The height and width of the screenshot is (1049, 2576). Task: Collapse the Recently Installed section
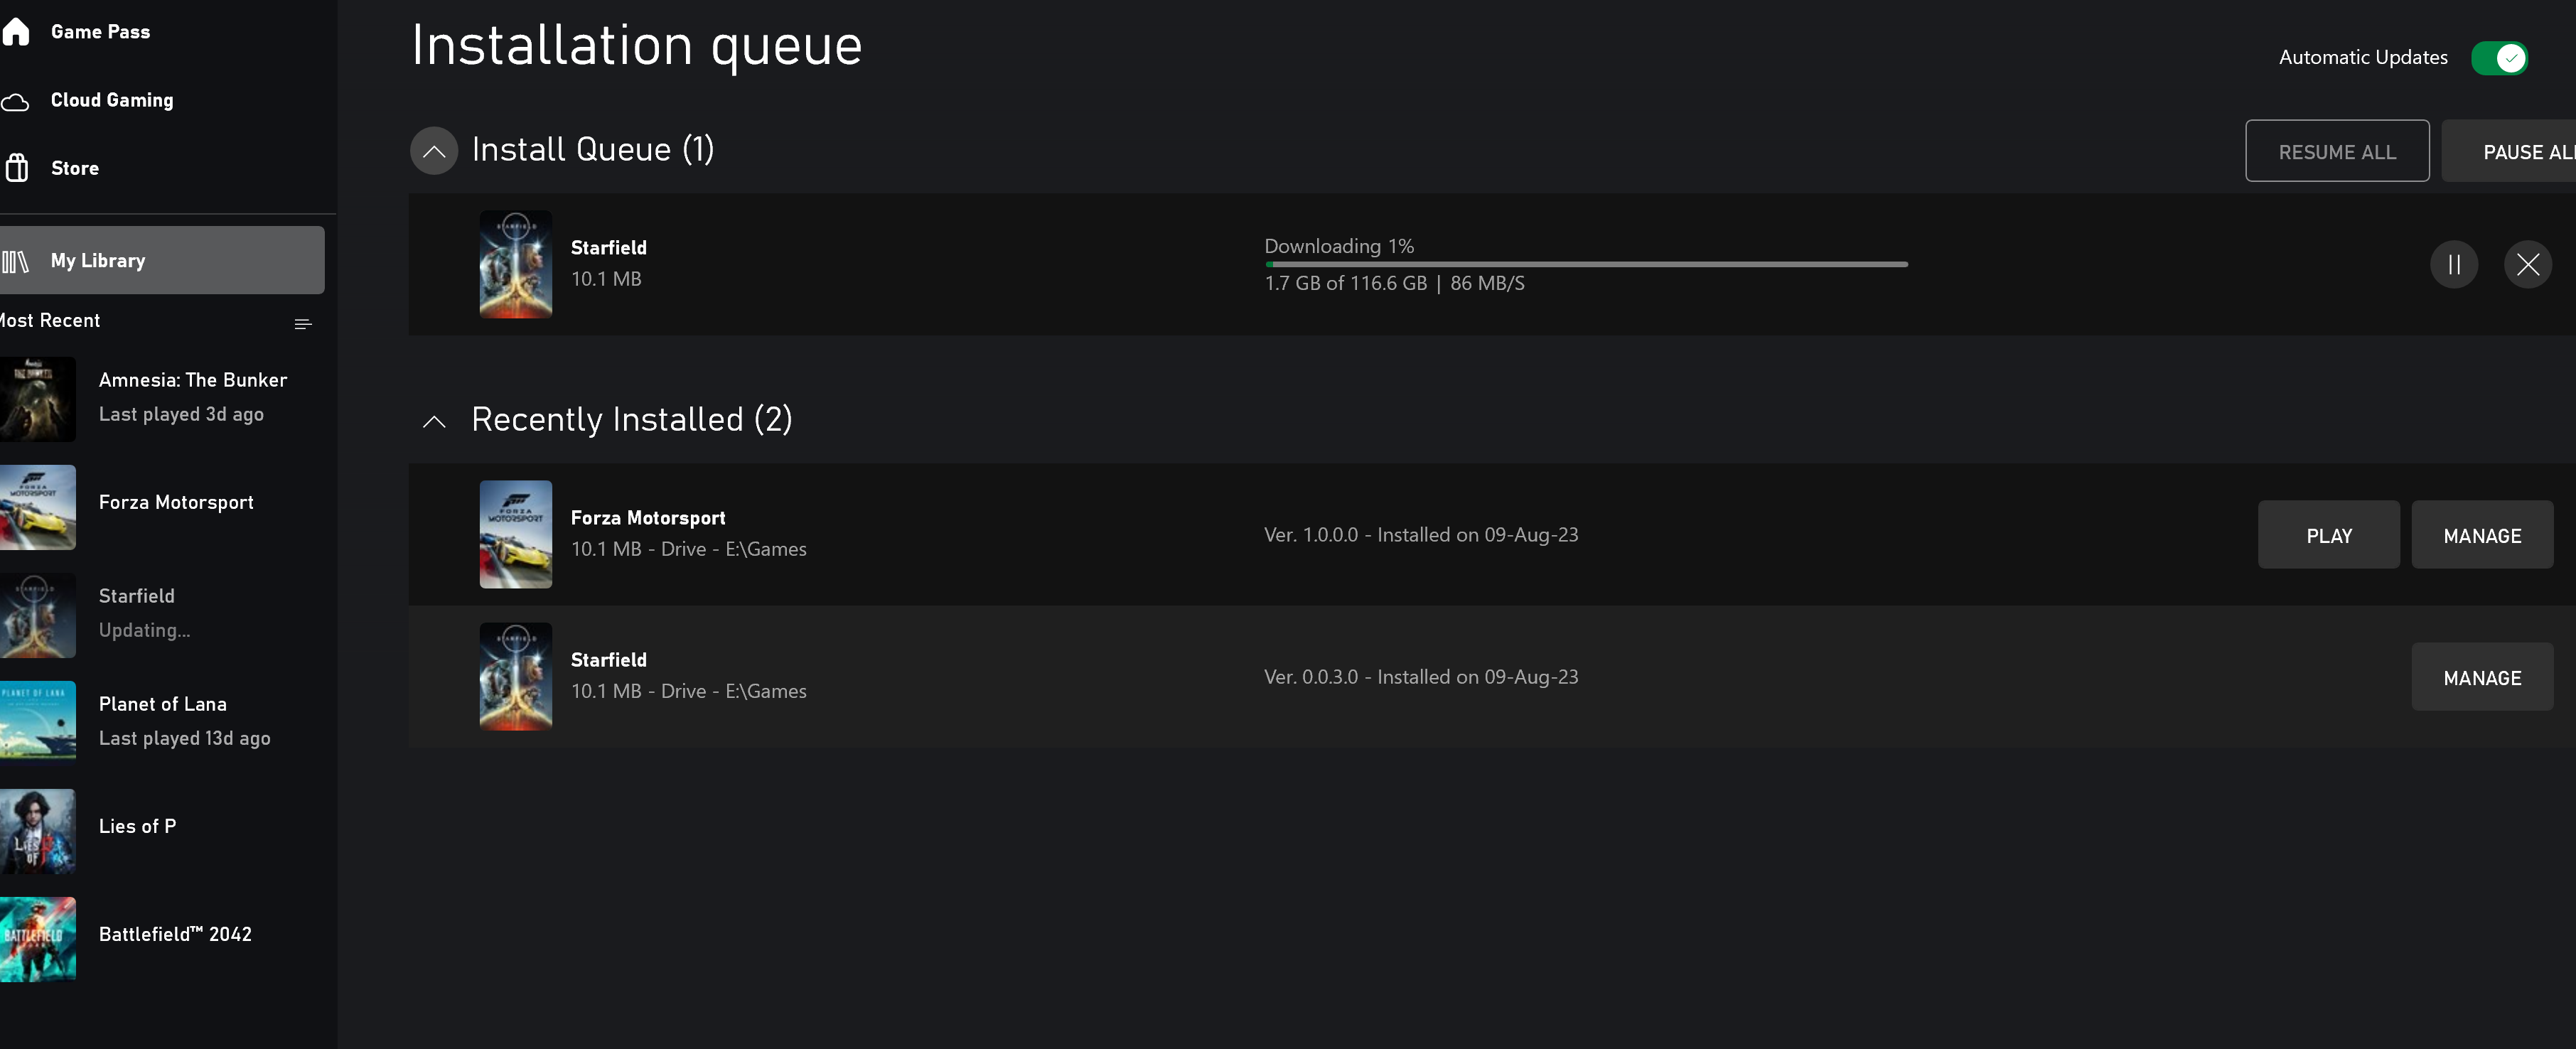click(x=434, y=421)
